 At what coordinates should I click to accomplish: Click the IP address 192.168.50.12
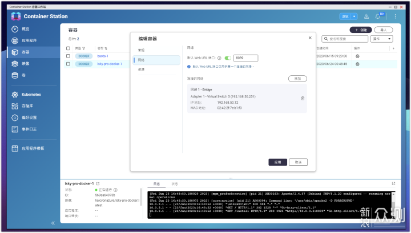pos(228,103)
